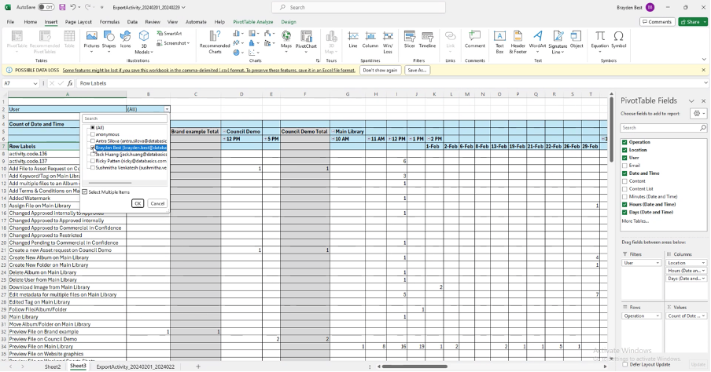The image size is (711, 372).
Task: Insert a SmartArt graphic
Action: pos(170,34)
